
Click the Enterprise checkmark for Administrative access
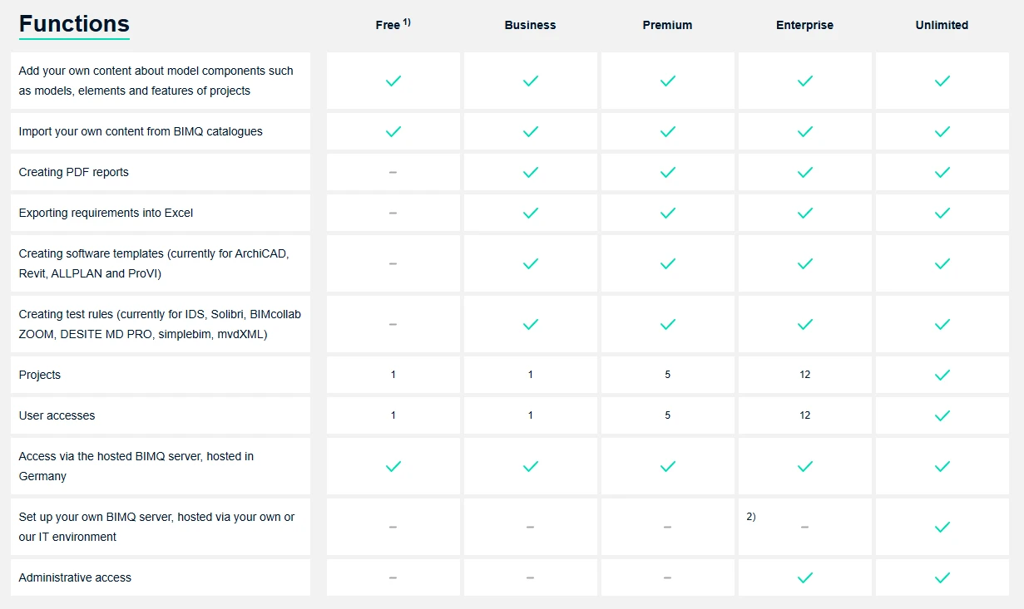(x=805, y=577)
